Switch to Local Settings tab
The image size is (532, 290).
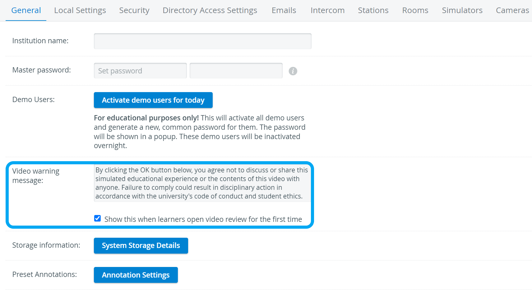(80, 10)
